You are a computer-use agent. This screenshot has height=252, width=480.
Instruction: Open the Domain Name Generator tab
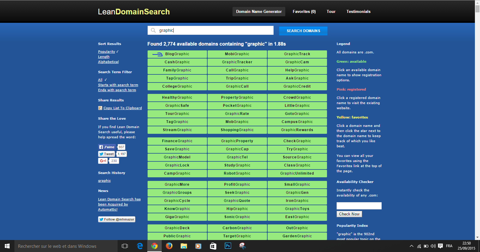click(x=259, y=11)
